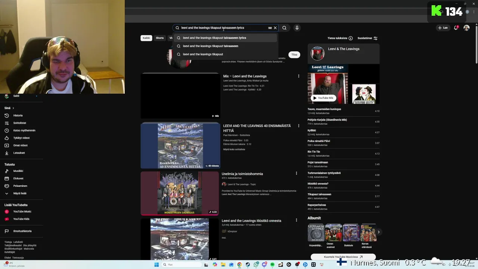478x269 pixels.
Task: Open the YouTube Kids icon
Action: coord(6,219)
